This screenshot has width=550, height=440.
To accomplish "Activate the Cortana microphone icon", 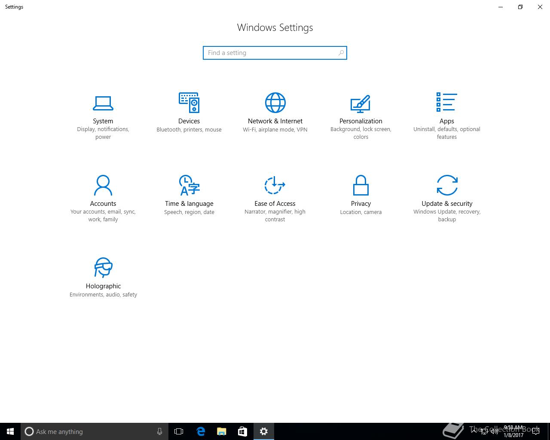I will click(159, 431).
